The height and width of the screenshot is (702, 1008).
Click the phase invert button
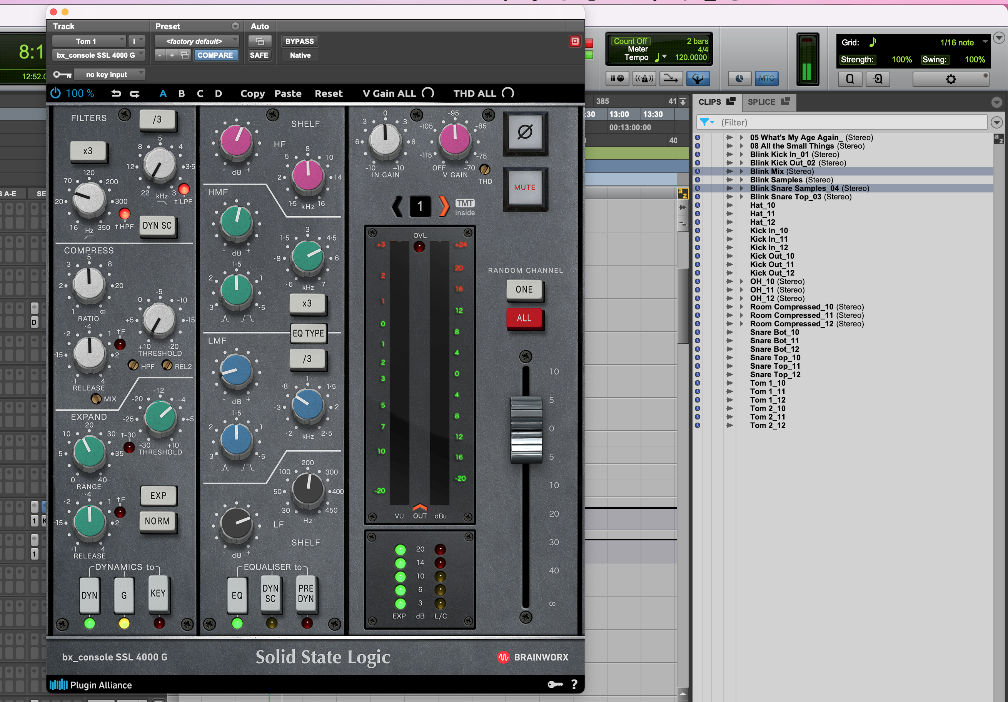coord(525,132)
